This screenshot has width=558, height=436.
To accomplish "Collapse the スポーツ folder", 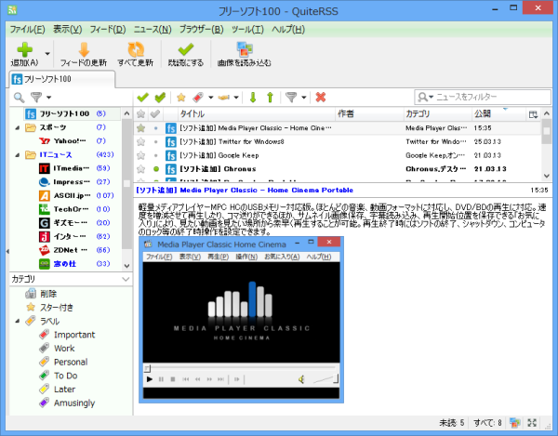I will (17, 127).
